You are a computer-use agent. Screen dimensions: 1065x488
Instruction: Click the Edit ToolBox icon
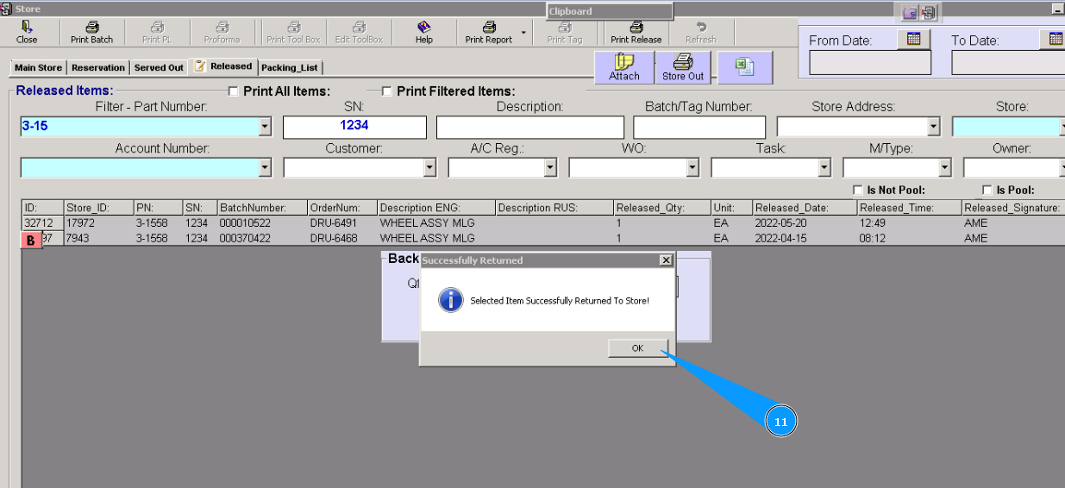359,33
